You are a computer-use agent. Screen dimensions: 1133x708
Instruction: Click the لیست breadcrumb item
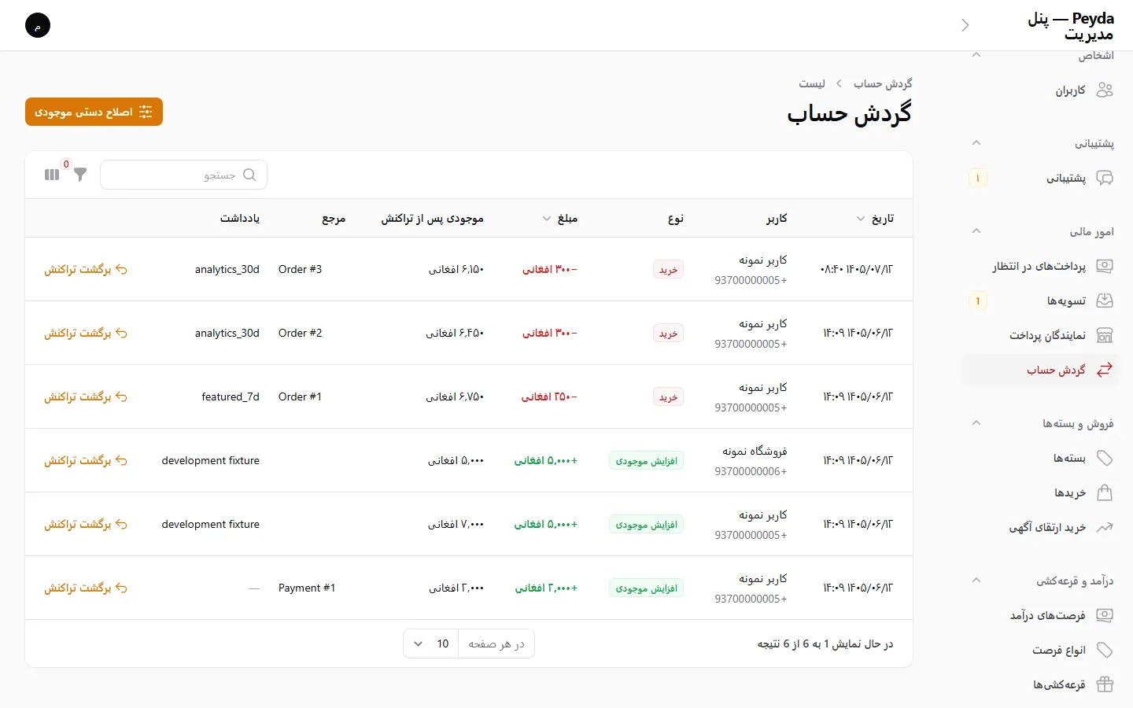coord(812,83)
